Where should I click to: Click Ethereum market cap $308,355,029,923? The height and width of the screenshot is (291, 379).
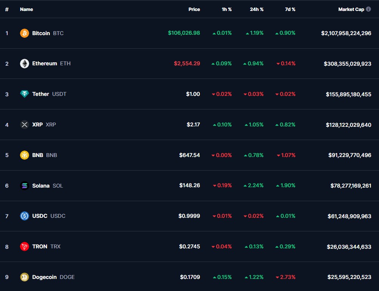(x=348, y=64)
